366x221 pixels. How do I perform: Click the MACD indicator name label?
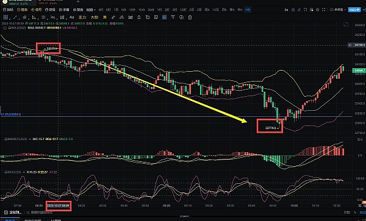[18, 139]
